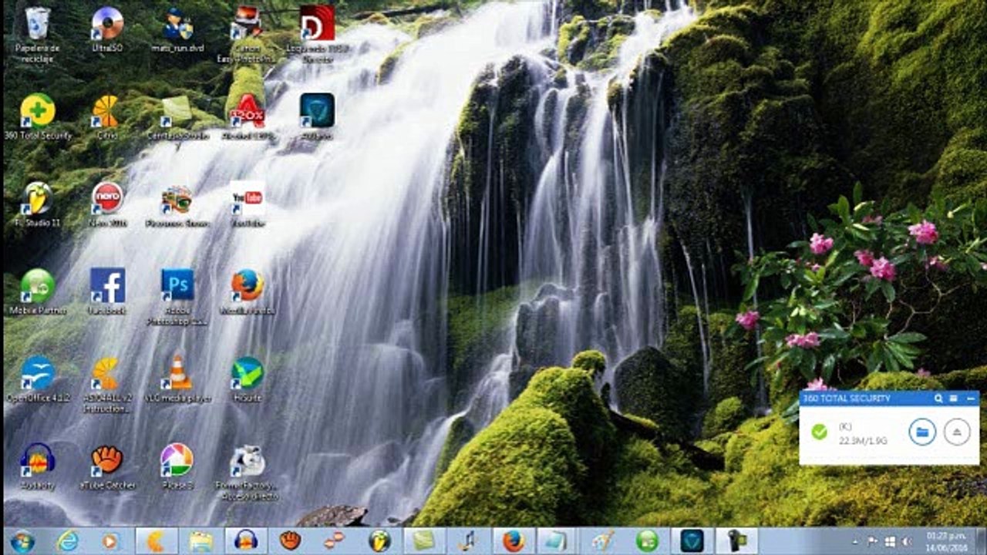Open the FL Studio 11 desktop shortcut
Image resolution: width=987 pixels, height=555 pixels.
pos(37,198)
